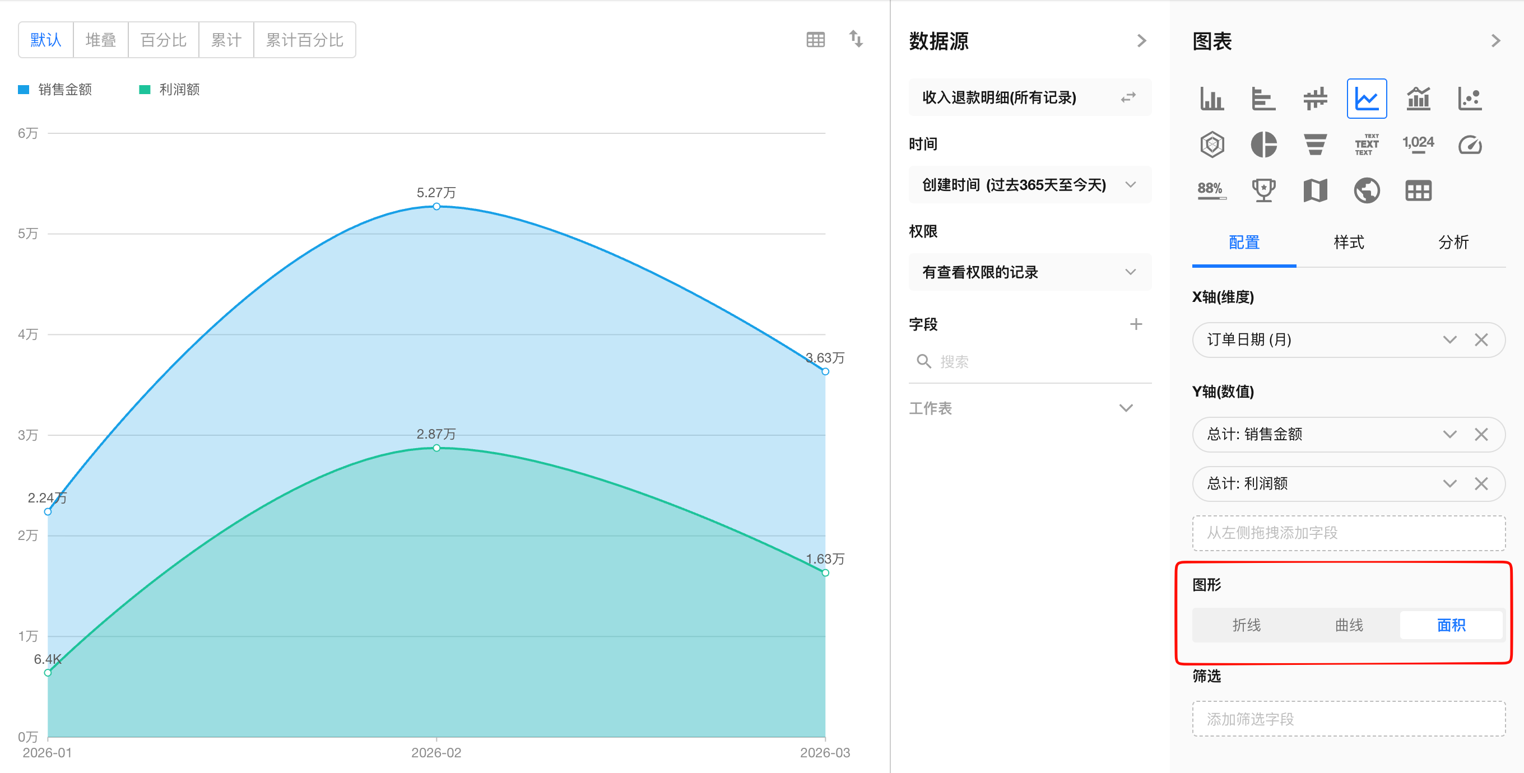This screenshot has width=1524, height=773.
Task: Choose the world map chart icon
Action: [x=1367, y=190]
